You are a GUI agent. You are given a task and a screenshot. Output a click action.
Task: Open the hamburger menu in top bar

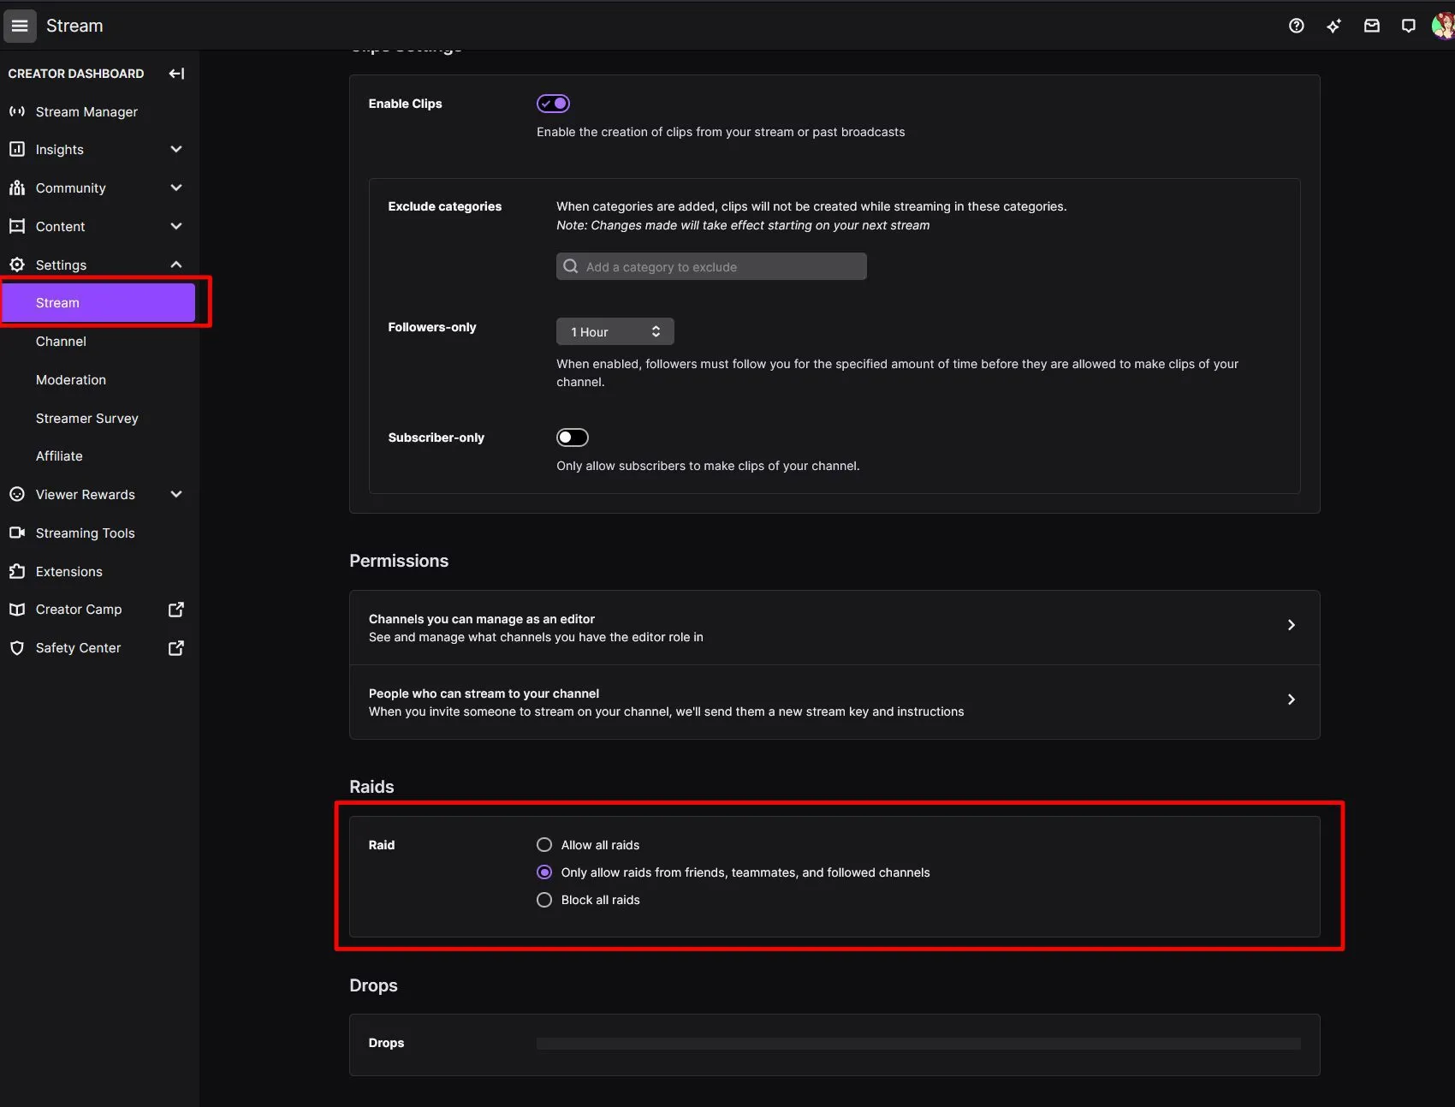pos(20,26)
